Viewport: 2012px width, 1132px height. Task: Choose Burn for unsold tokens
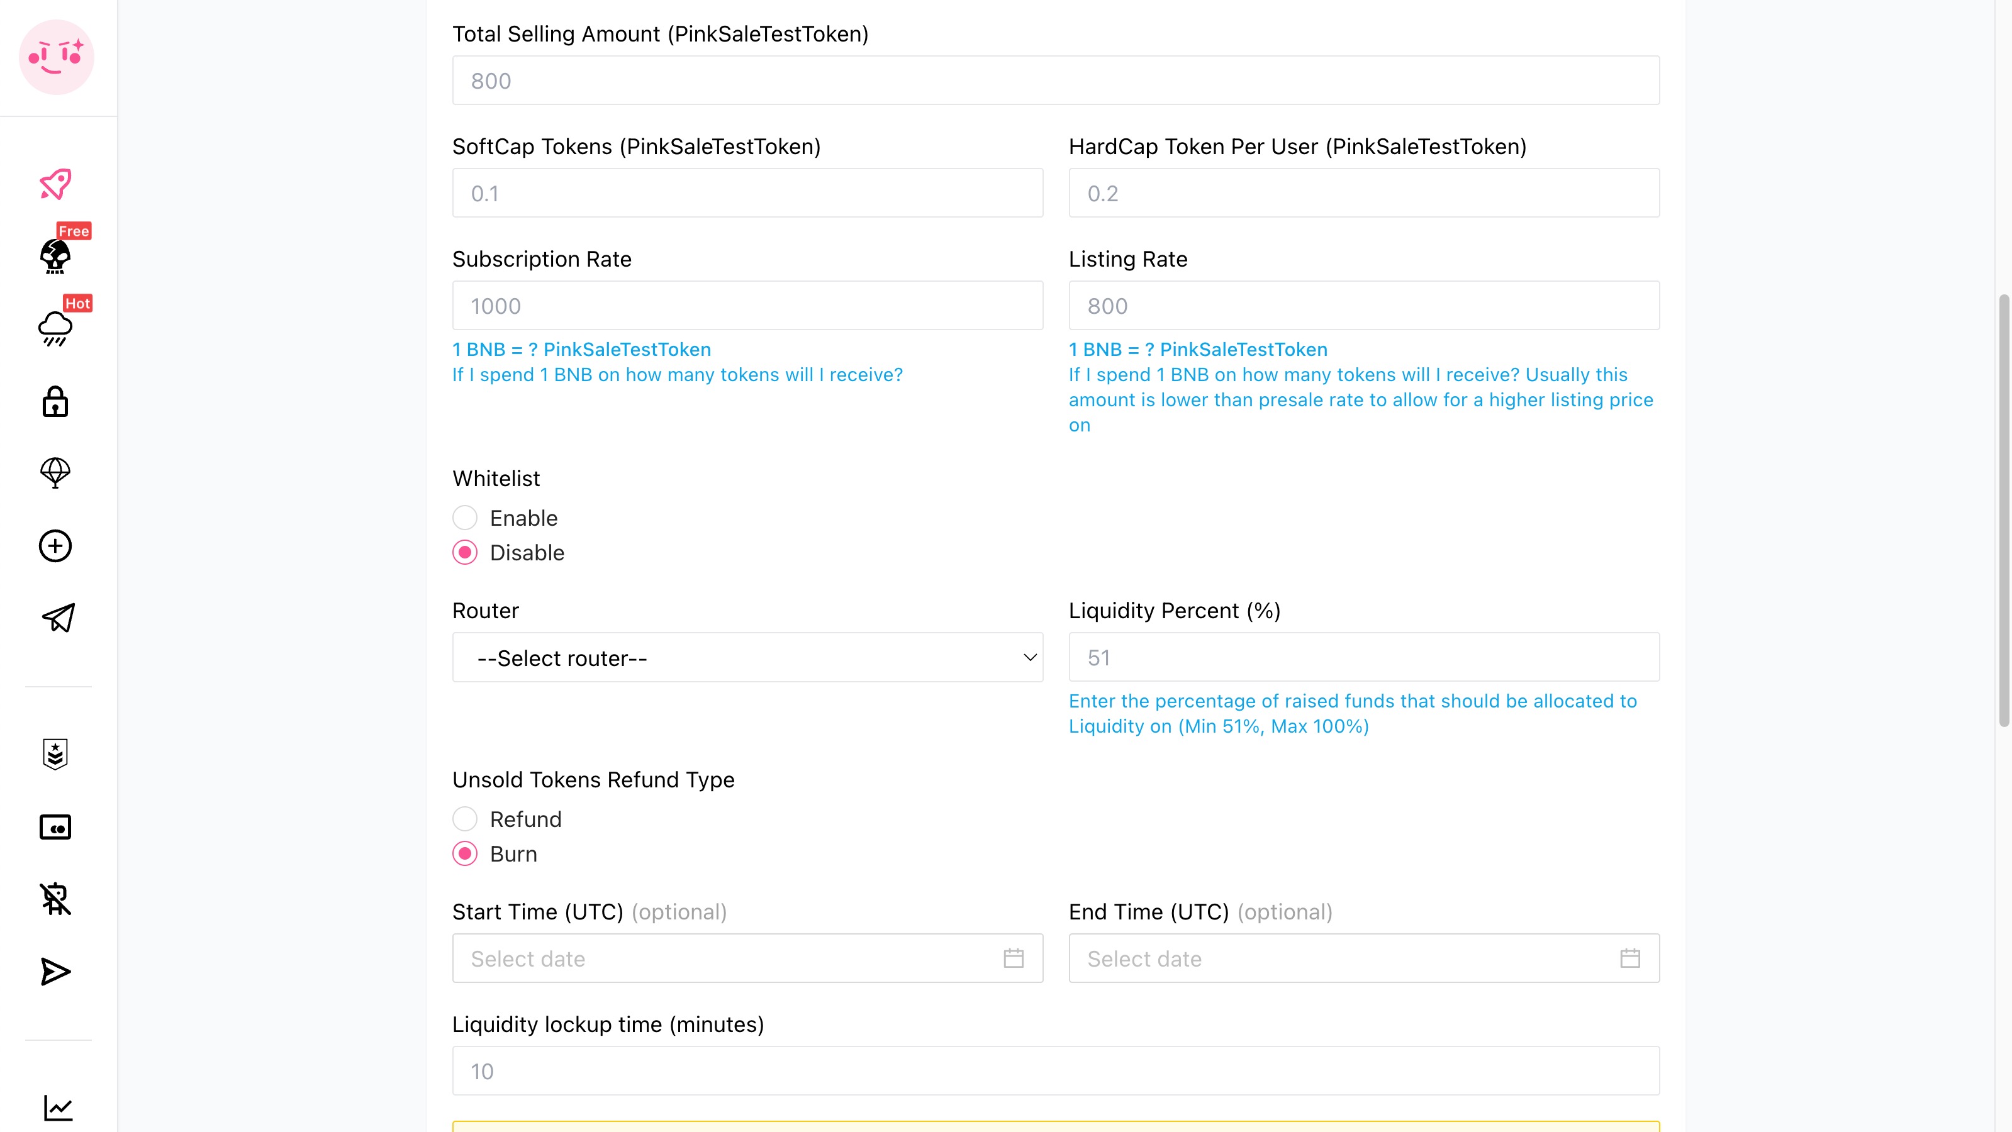pos(465,854)
